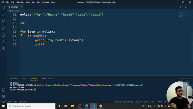This screenshot has width=193, height=109.
Task: Open the Selection menu
Action: [x=20, y=2]
